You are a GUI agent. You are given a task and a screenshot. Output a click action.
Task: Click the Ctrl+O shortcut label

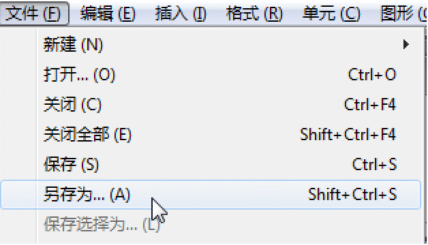(372, 74)
